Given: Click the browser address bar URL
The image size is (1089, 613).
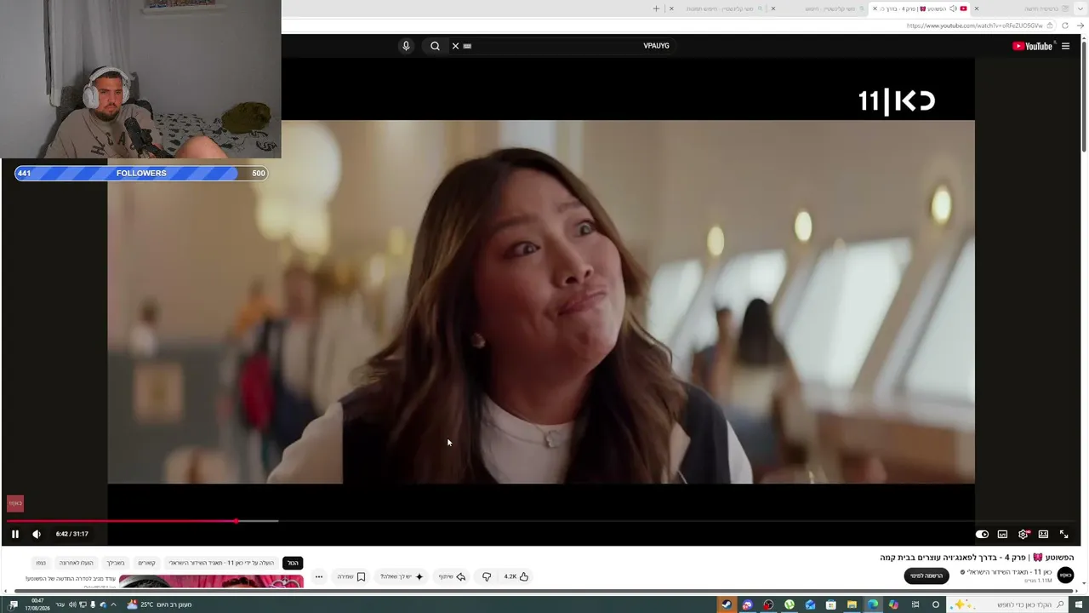Looking at the screenshot, I should tap(974, 26).
